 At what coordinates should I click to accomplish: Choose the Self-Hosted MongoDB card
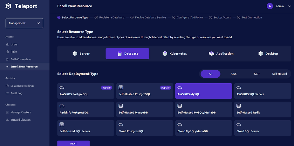pos(145,110)
